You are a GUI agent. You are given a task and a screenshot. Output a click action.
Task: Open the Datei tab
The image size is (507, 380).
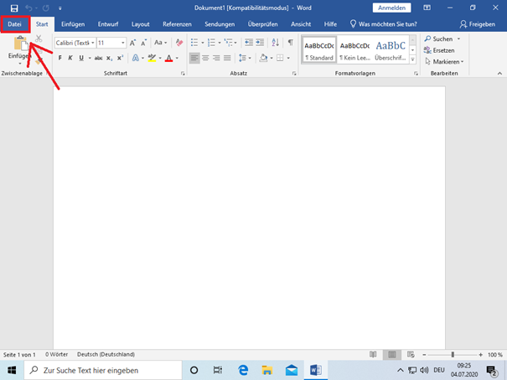coord(15,24)
